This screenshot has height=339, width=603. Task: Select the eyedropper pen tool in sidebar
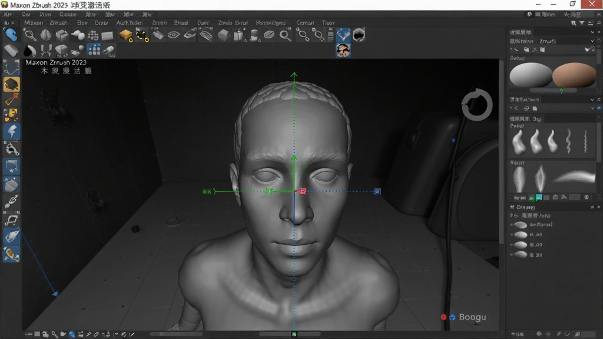pos(12,201)
